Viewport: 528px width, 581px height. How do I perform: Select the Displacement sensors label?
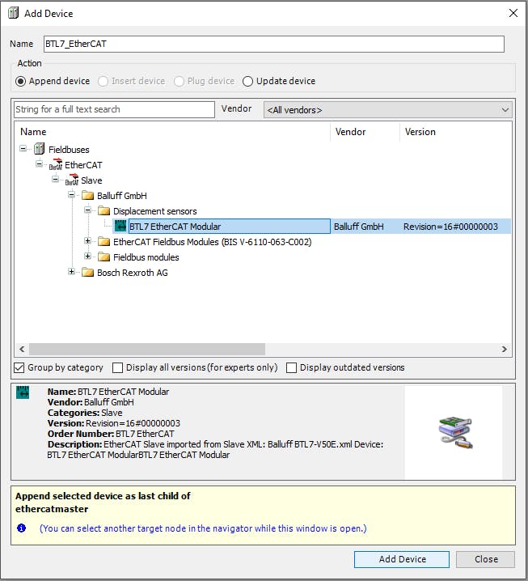coord(154,211)
